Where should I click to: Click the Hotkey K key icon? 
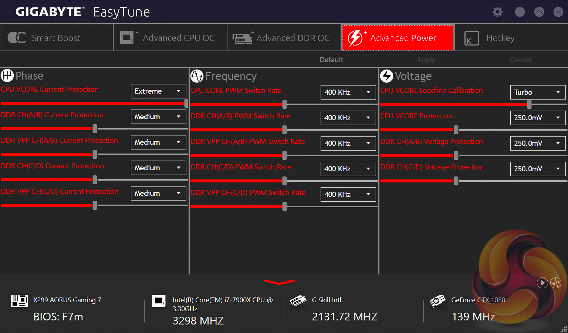point(471,38)
